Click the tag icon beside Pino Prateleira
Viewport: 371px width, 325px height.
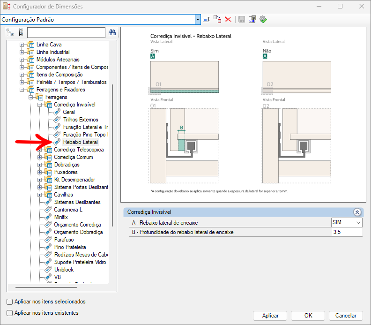(x=48, y=247)
